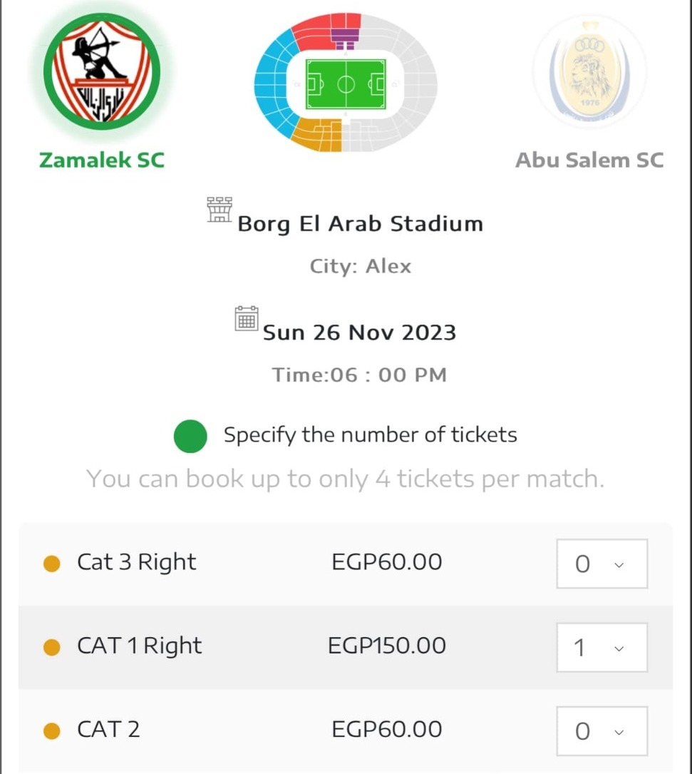Select the orange section on stadium map
Image resolution: width=692 pixels, height=774 pixels.
pyautogui.click(x=319, y=134)
